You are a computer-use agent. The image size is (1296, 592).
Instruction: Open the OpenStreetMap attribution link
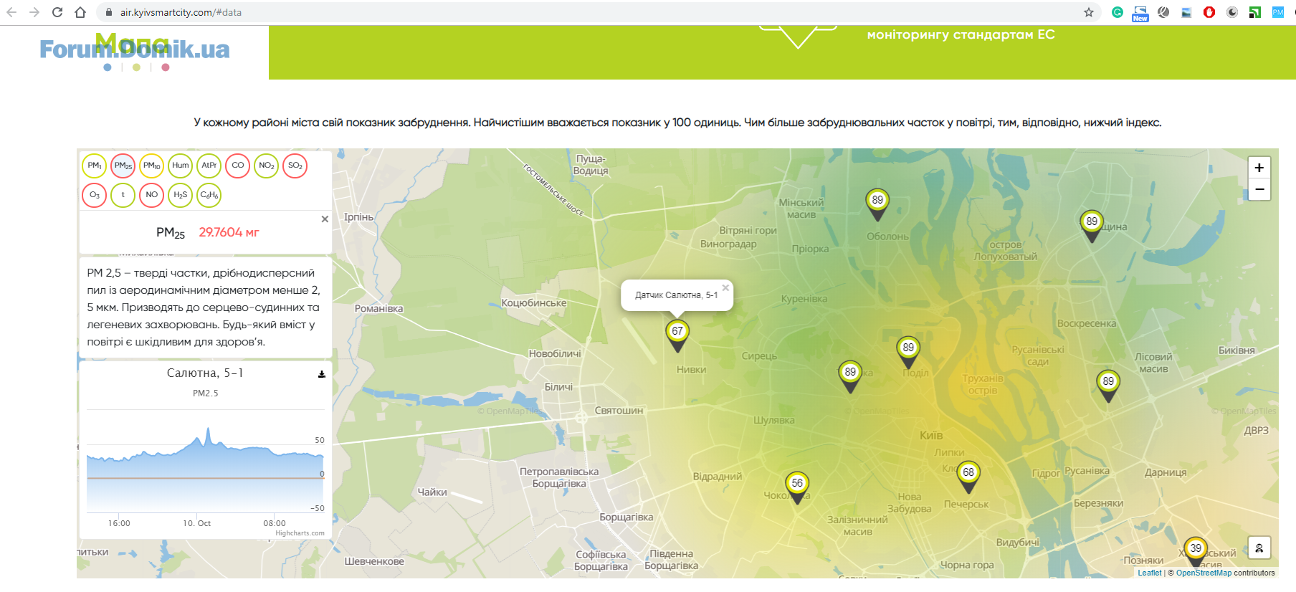(x=1204, y=573)
